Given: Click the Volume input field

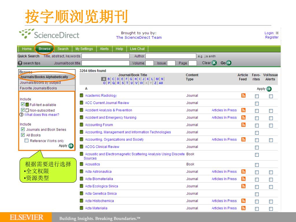Looking at the screenshot, I should click(x=149, y=63).
